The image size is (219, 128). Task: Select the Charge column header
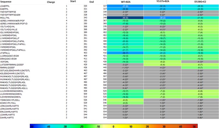[x=51, y=2]
